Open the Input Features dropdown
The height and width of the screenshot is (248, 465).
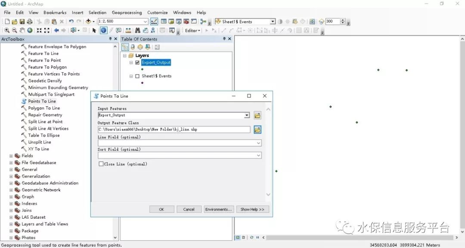(247, 115)
